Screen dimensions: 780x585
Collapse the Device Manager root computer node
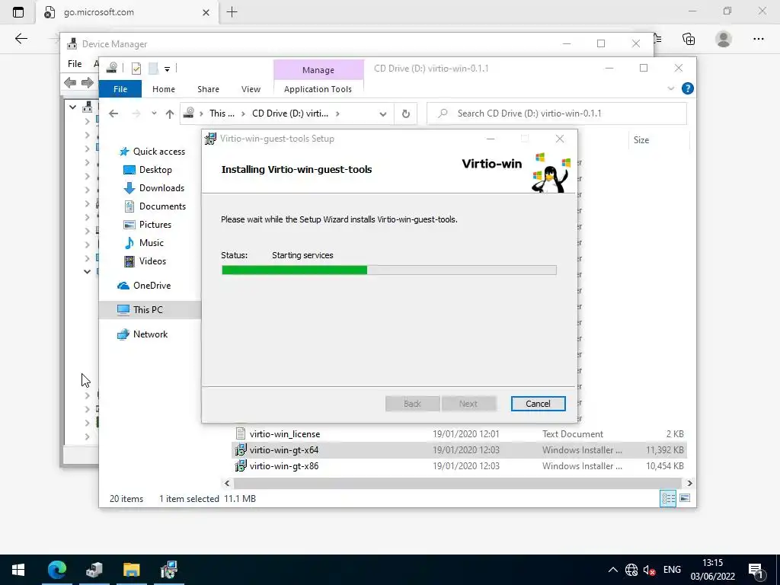click(72, 107)
